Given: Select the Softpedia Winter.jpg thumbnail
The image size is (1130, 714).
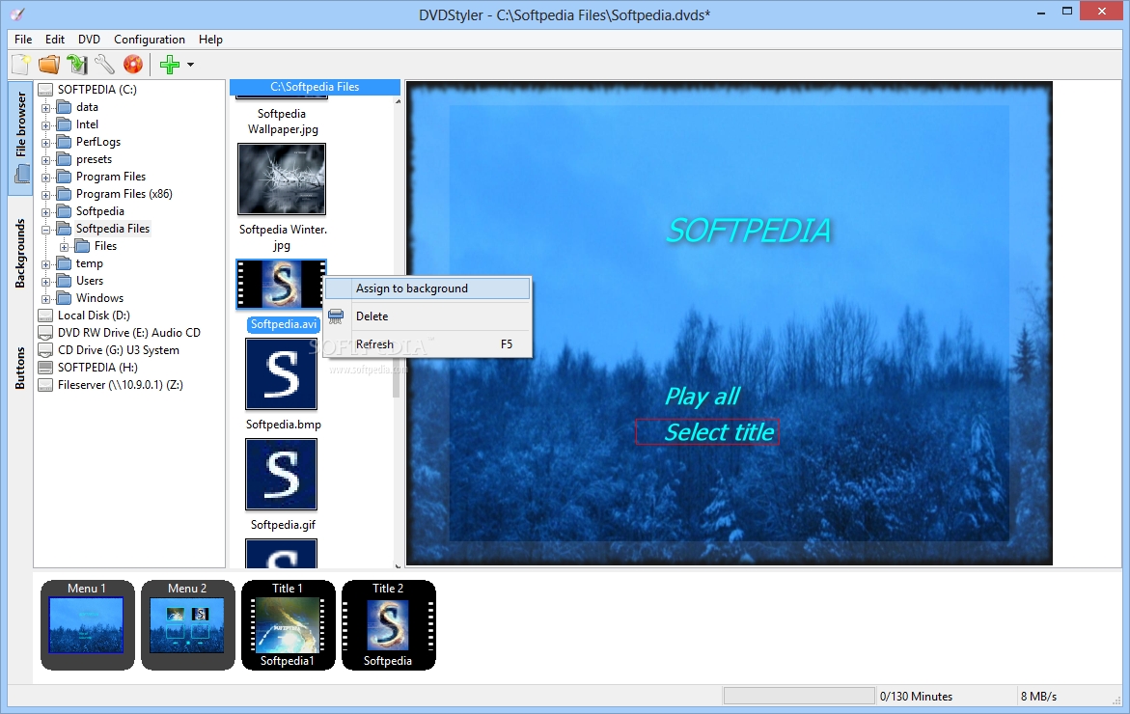Looking at the screenshot, I should pos(282,178).
